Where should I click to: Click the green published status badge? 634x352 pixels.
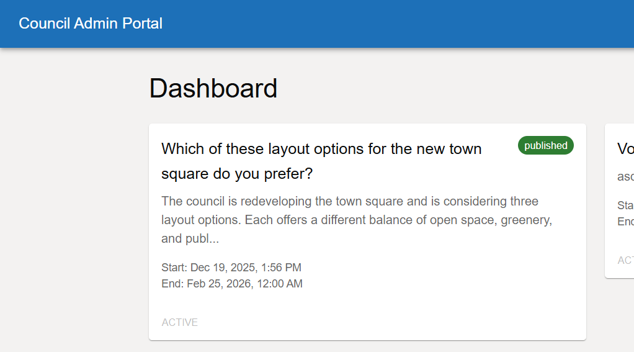[545, 145]
